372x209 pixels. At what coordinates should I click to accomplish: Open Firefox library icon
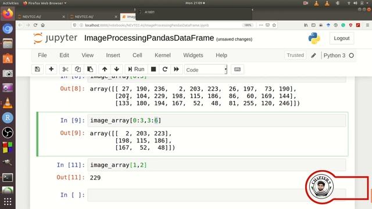tap(306, 25)
